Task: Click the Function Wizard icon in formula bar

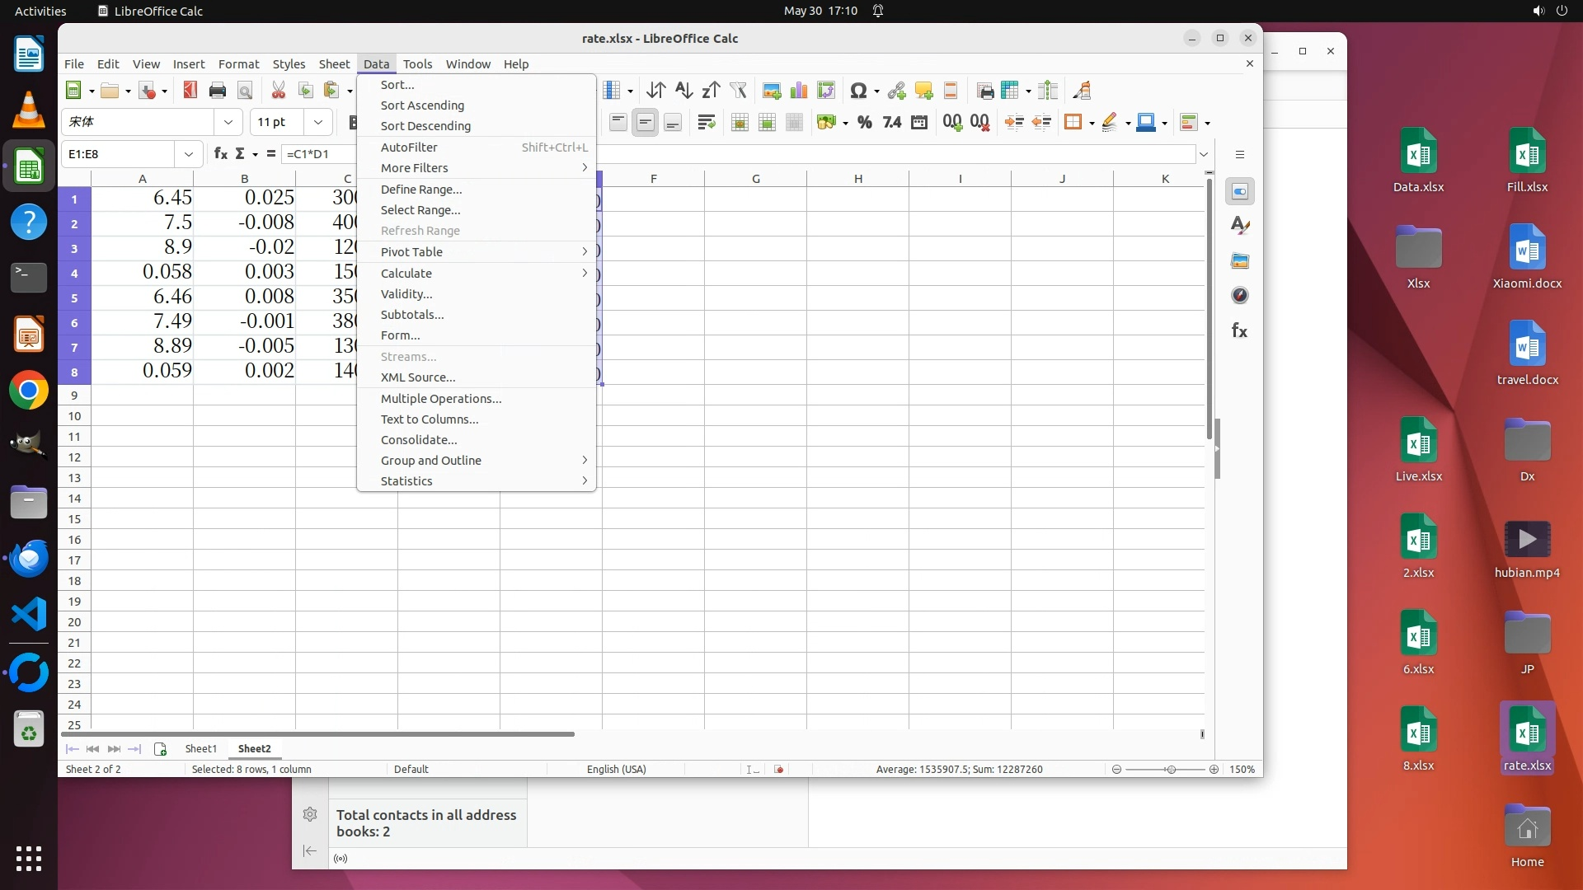Action: tap(220, 154)
